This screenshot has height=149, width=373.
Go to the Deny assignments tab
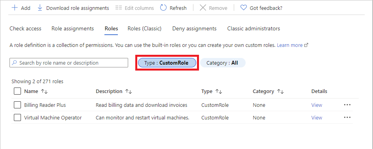pyautogui.click(x=194, y=29)
